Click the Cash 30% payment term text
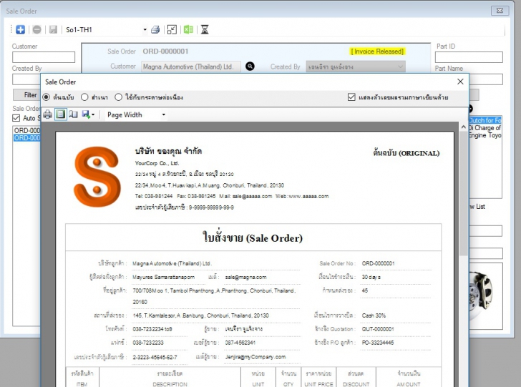Image resolution: width=521 pixels, height=387 pixels. 374,315
